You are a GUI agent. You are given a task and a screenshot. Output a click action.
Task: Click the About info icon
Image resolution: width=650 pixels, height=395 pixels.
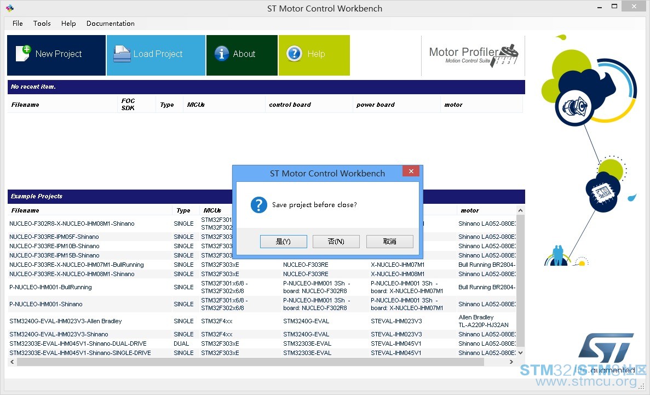(x=222, y=54)
